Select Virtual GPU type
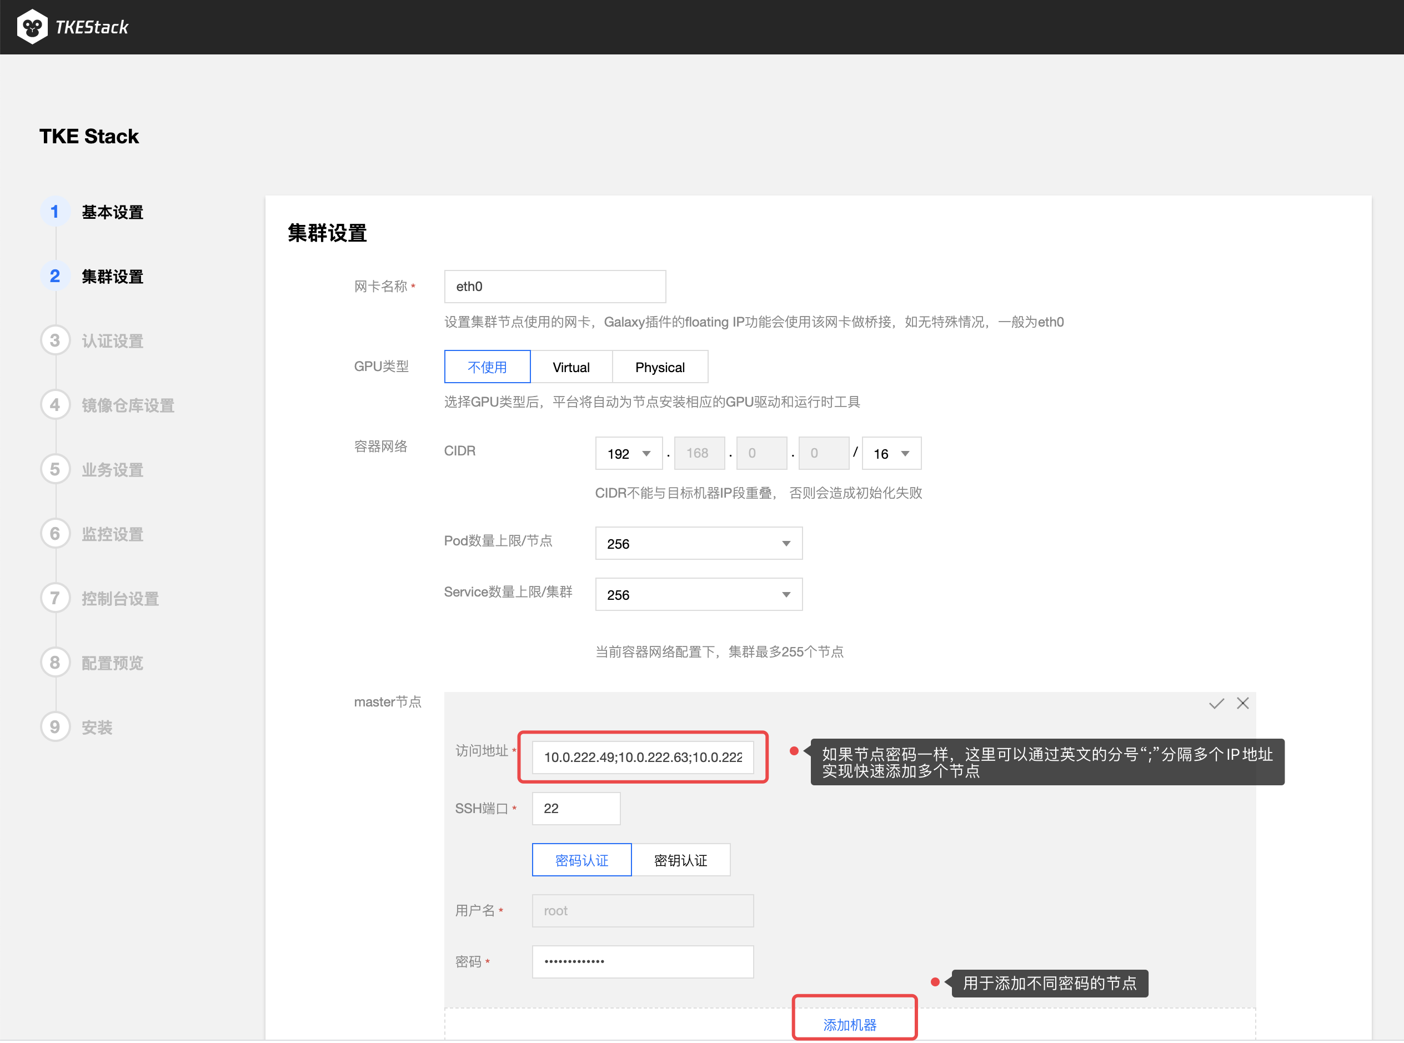The height and width of the screenshot is (1043, 1404). [571, 367]
